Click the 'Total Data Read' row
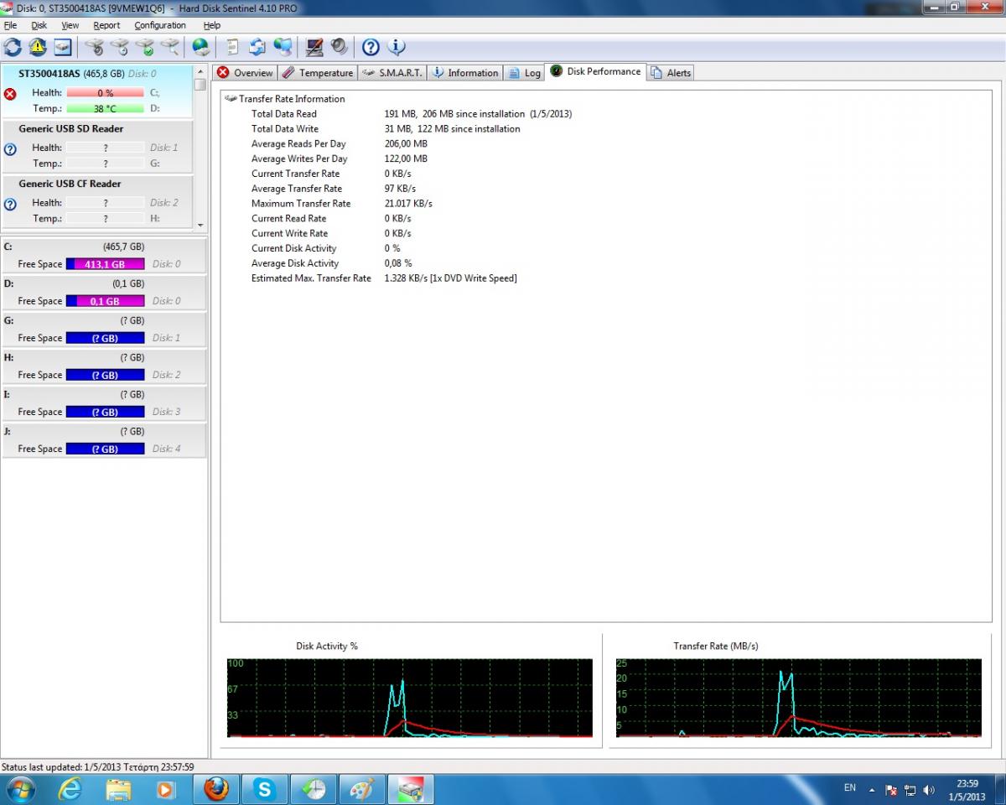Viewport: 1006px width, 805px height. click(x=412, y=114)
